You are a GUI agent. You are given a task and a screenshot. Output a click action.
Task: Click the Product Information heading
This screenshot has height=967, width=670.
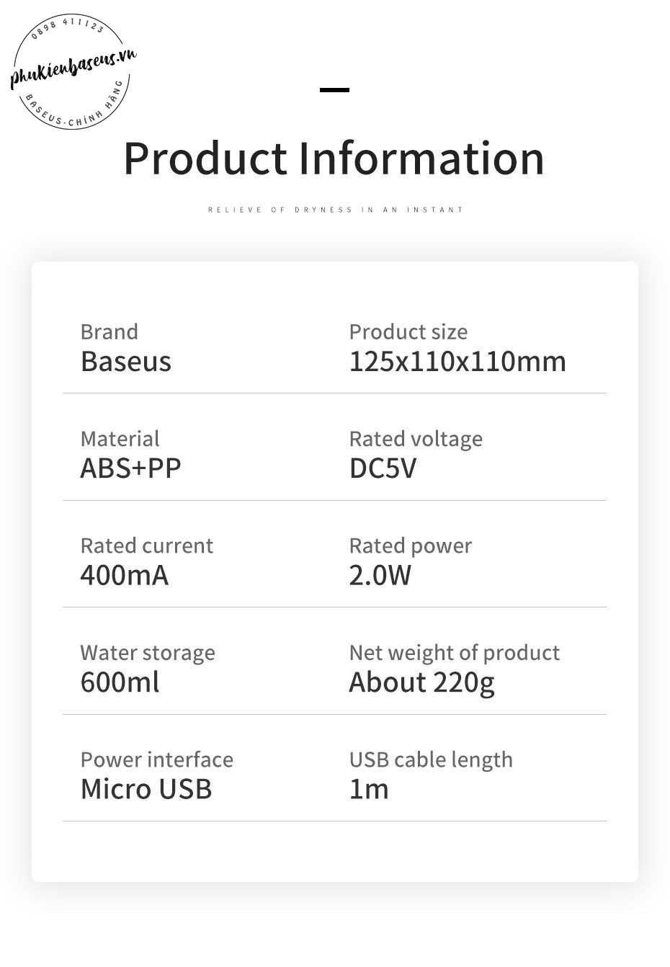(334, 159)
